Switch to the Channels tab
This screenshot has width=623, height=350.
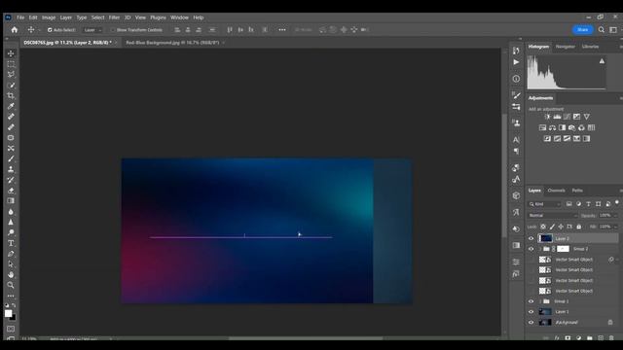click(x=556, y=191)
